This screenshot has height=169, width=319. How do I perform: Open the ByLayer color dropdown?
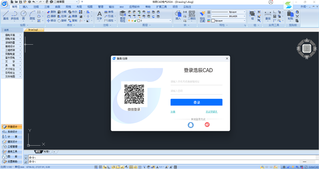click(x=228, y=21)
